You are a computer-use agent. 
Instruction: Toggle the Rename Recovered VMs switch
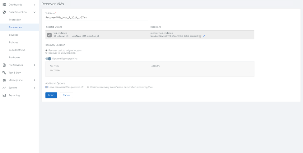[x=48, y=59]
